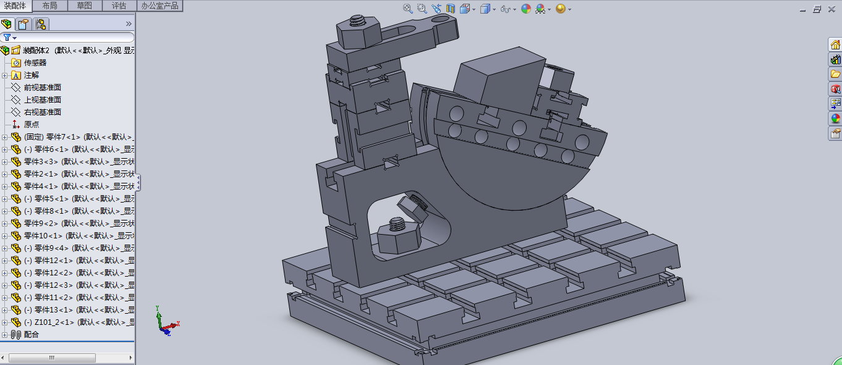This screenshot has height=365, width=842.
Task: Select the Zoom to Area tool
Action: click(422, 9)
